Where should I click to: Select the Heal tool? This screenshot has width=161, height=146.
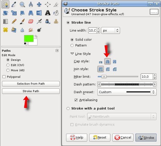5,30
